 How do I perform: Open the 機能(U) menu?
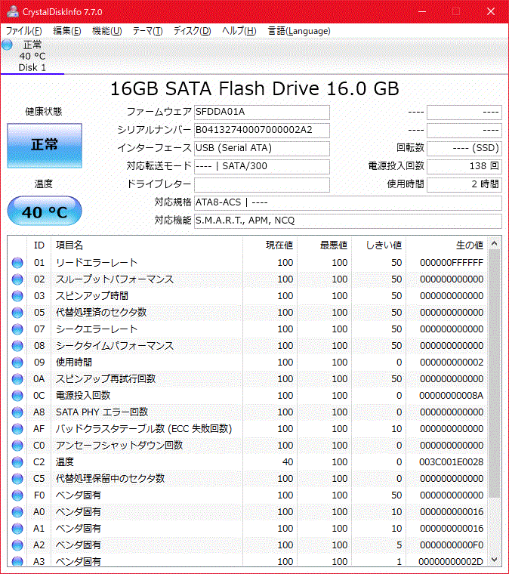click(x=106, y=31)
